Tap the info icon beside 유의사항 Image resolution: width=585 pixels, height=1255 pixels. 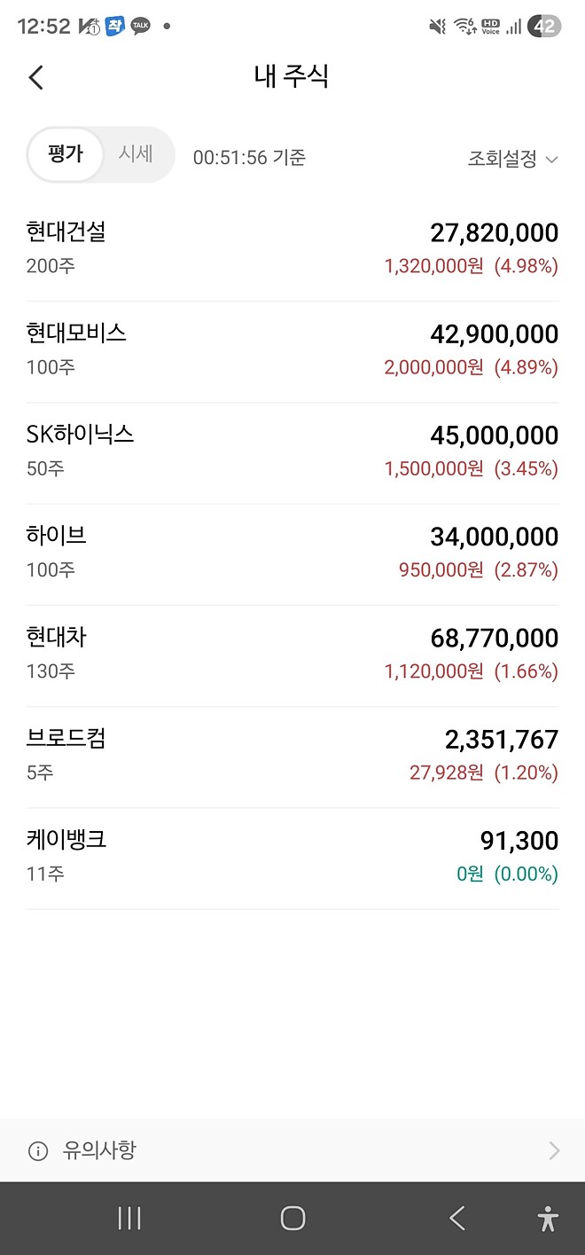pos(36,1149)
